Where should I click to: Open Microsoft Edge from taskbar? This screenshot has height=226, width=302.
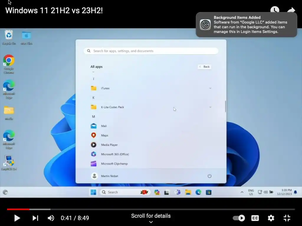pos(198,192)
